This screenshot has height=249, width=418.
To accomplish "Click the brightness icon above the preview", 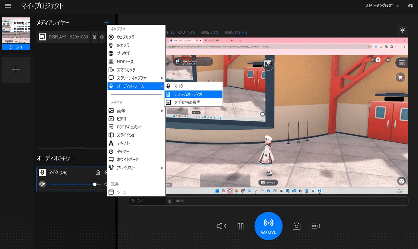I will 403,30.
